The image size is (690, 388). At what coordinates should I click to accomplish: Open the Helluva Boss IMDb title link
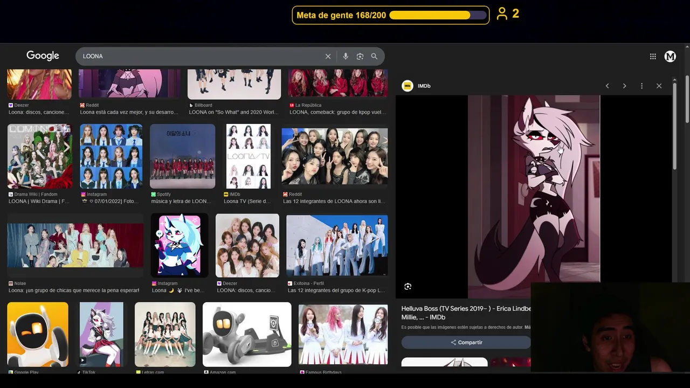pos(466,313)
